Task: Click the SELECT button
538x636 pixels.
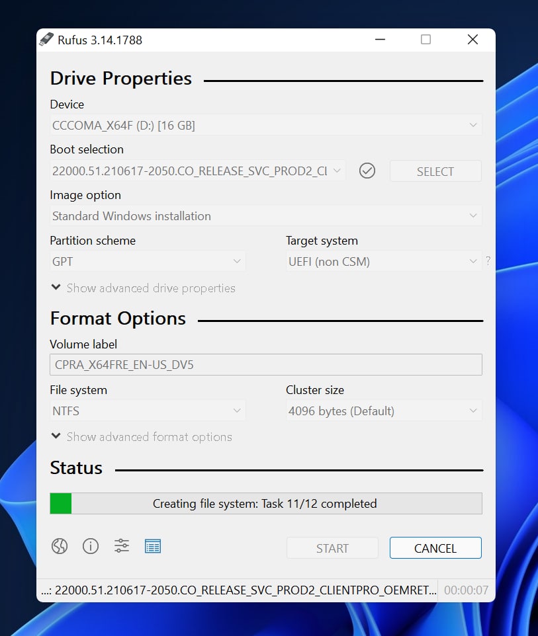Action: 435,171
